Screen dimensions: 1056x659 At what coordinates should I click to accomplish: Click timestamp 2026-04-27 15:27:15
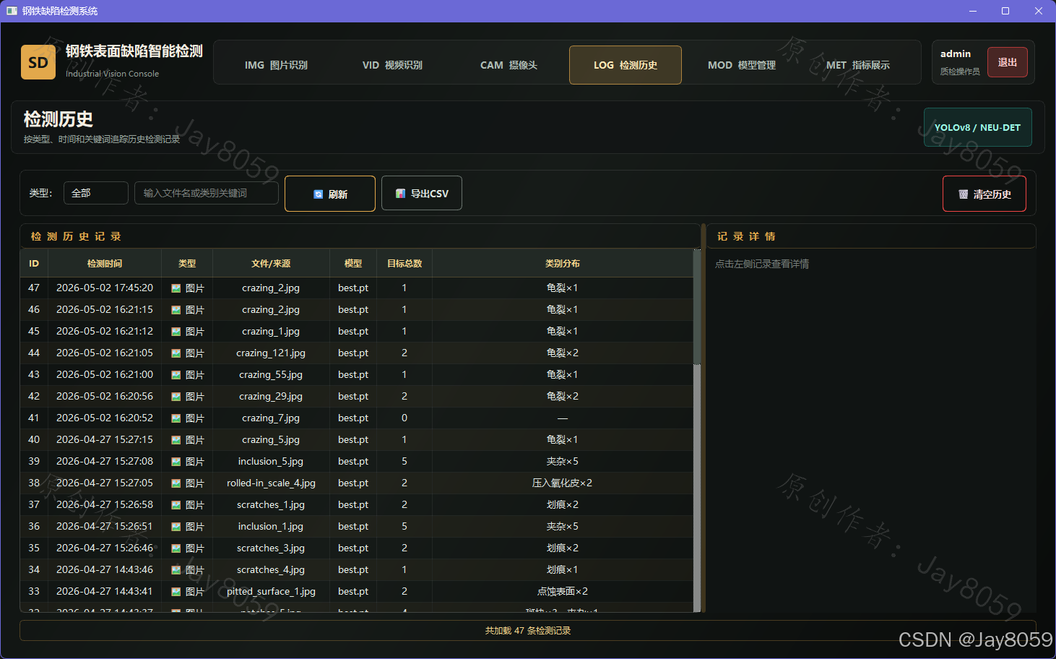click(105, 439)
